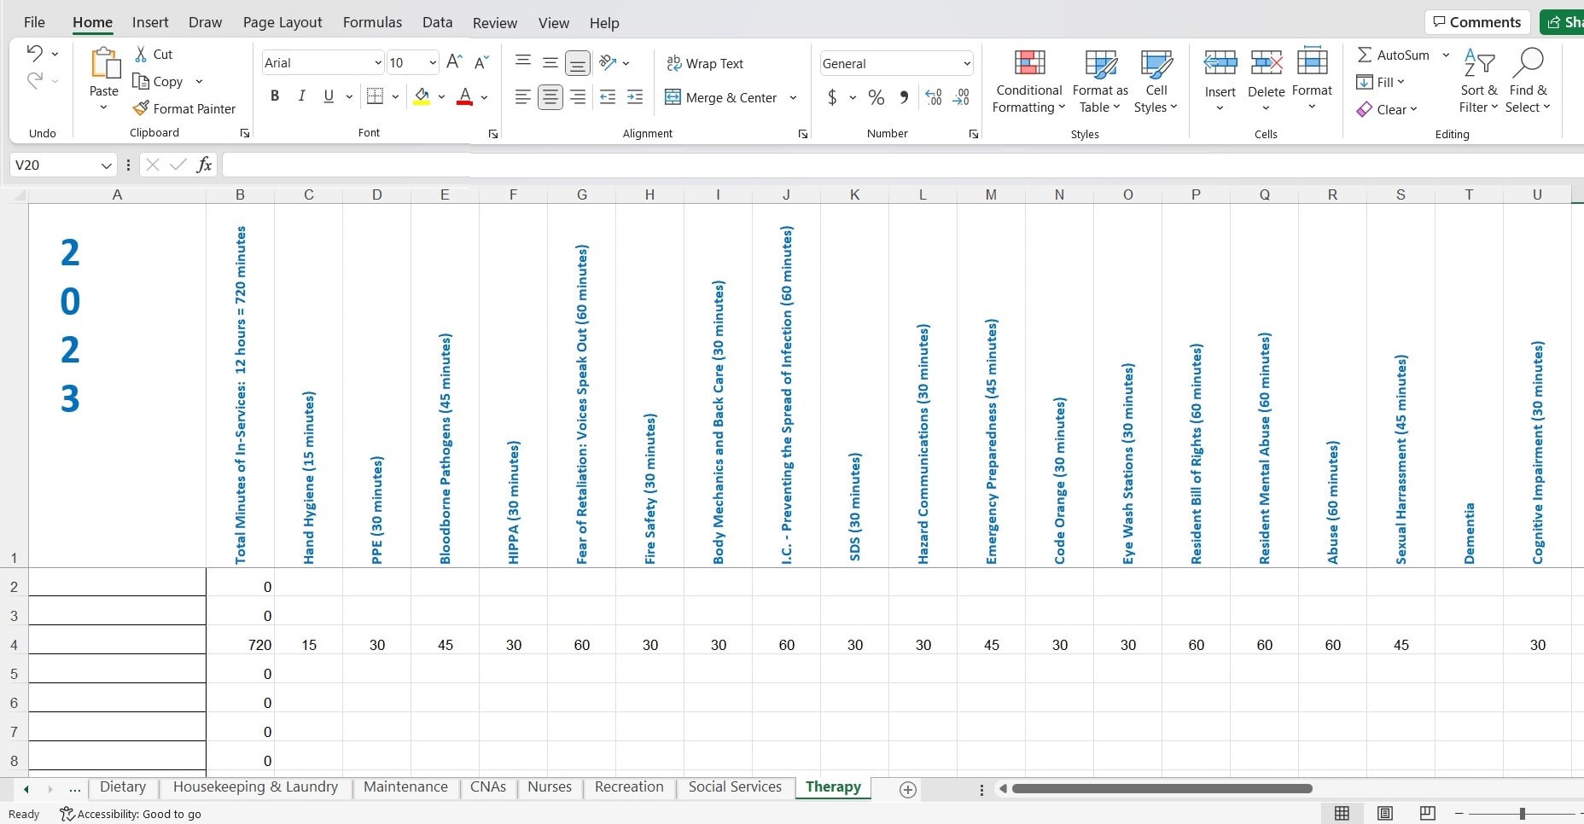Switch to the Nurses sheet tab
The height and width of the screenshot is (824, 1584).
550,787
